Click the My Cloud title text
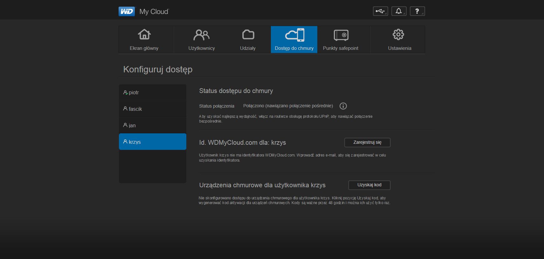Viewport: 544px width, 259px height. (x=154, y=12)
